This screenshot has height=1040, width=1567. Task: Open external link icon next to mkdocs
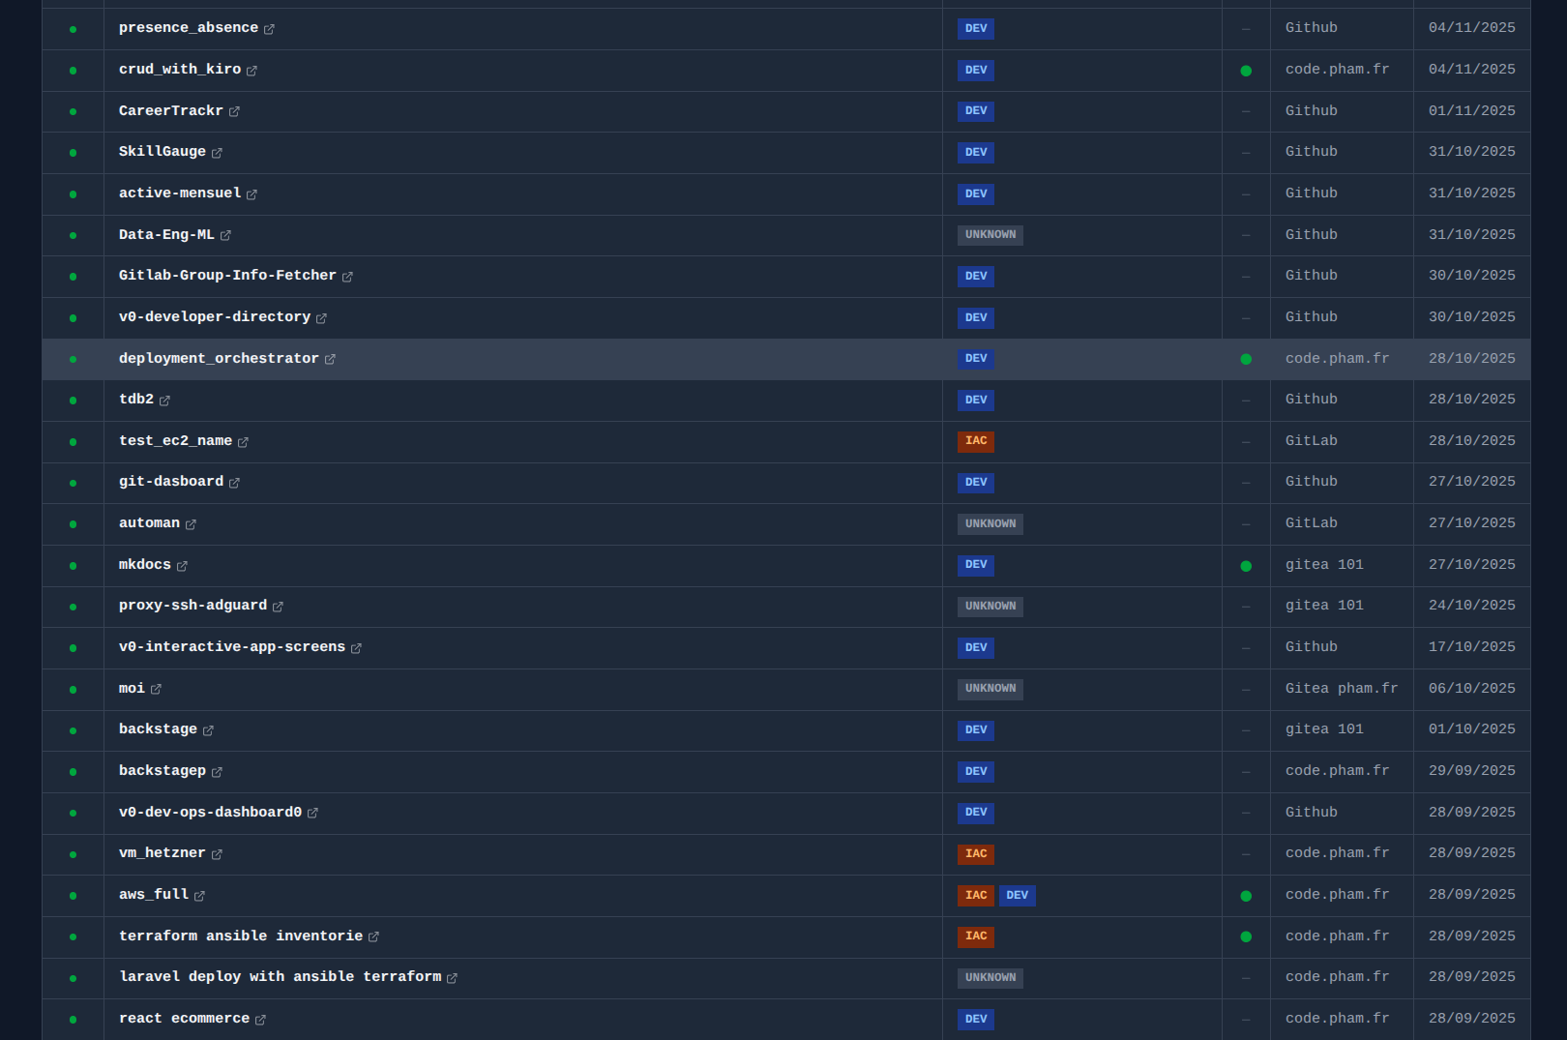click(x=182, y=566)
